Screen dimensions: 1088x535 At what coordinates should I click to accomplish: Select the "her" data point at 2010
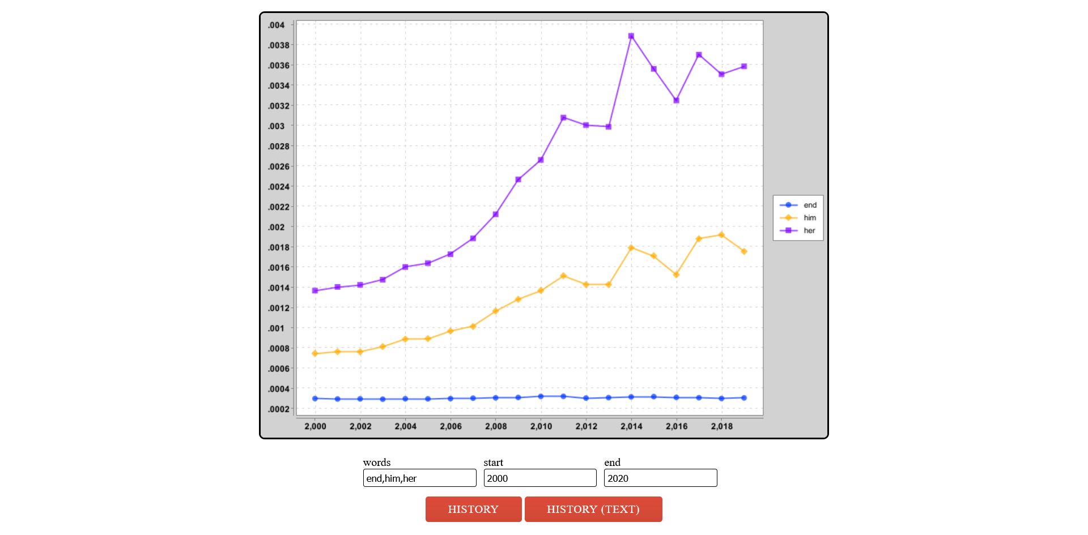coord(540,159)
